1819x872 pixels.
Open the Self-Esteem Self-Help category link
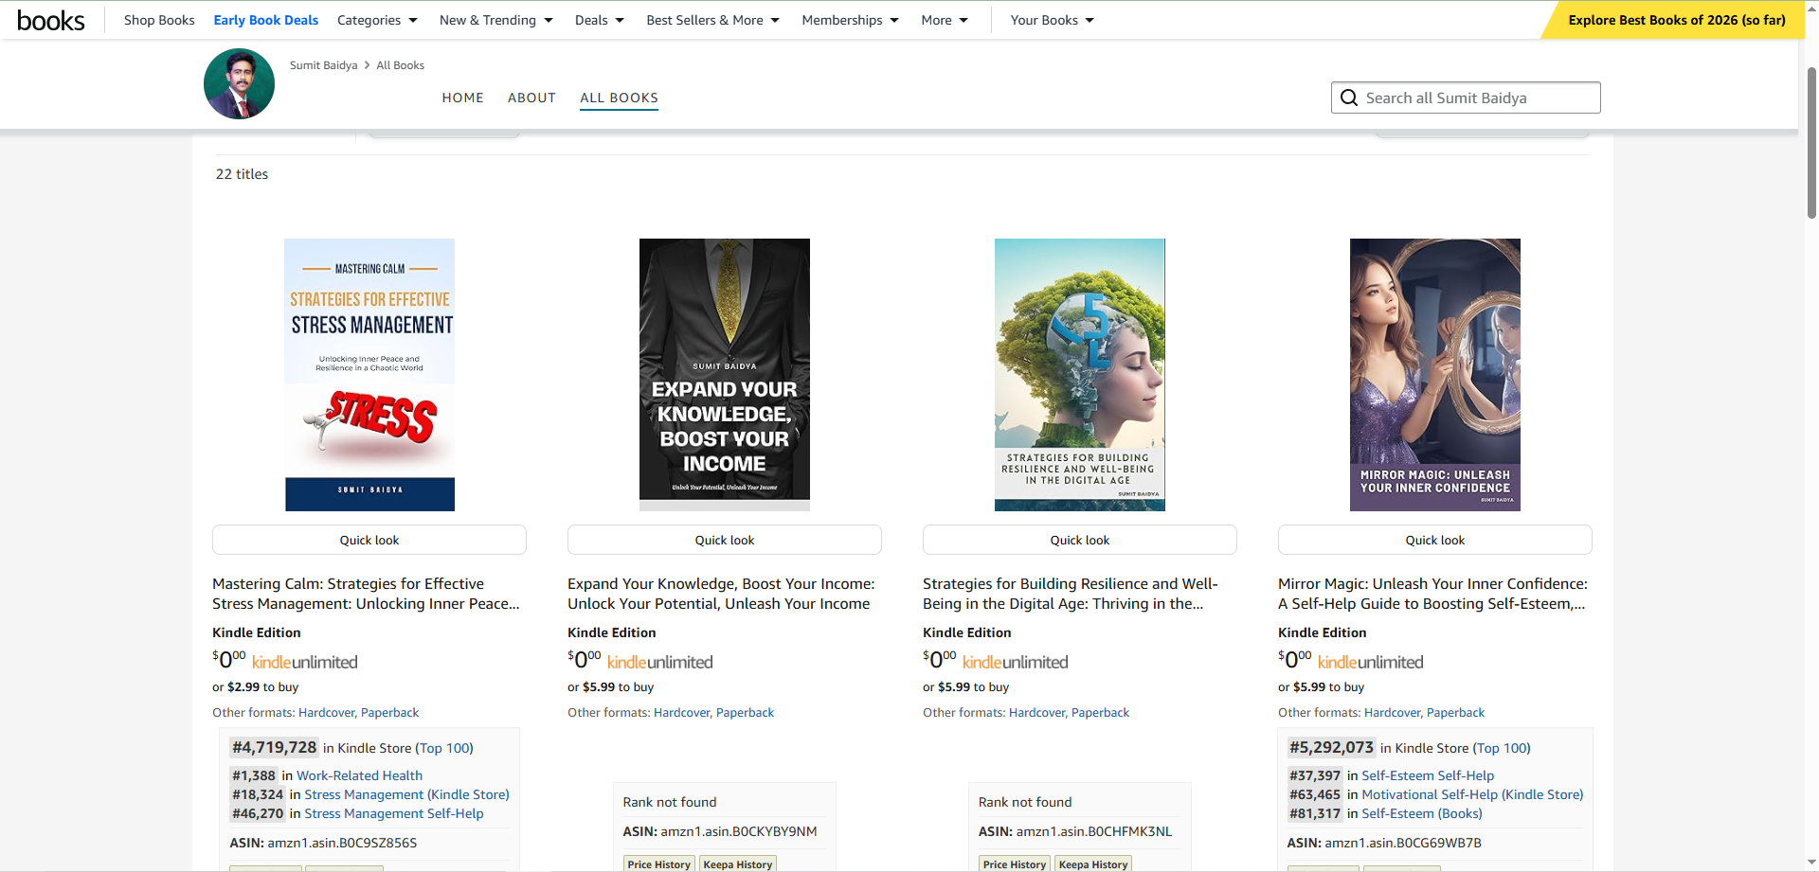click(1428, 775)
